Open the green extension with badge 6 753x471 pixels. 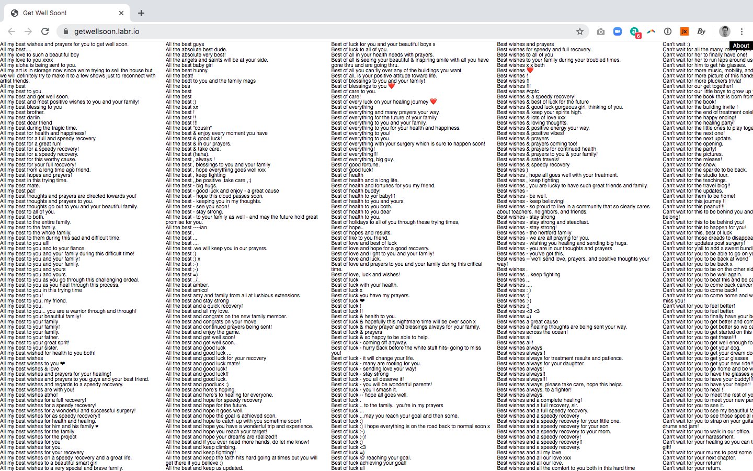coord(635,32)
